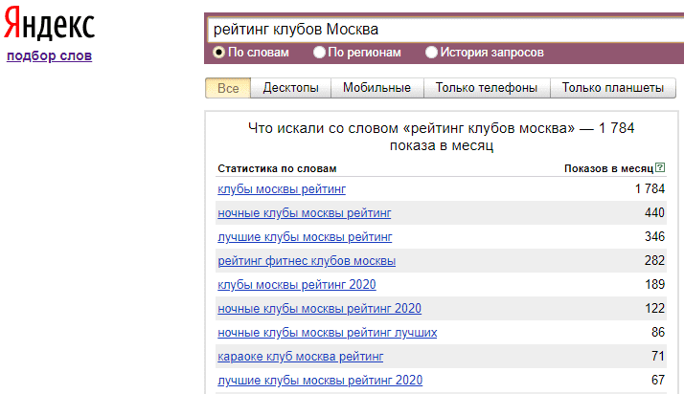Open the караоке клуб москва рейтинг link
Image resolution: width=684 pixels, height=394 pixels.
point(300,357)
